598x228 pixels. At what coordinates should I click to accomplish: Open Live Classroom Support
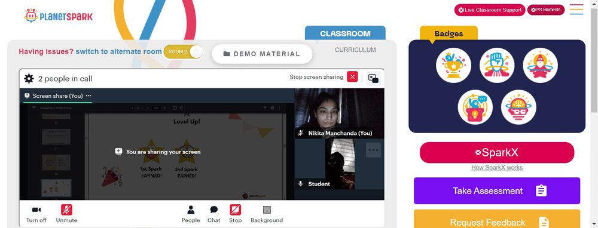click(490, 10)
